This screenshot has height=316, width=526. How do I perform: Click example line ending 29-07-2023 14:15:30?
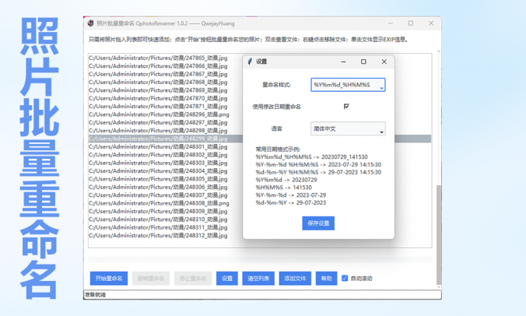[318, 172]
